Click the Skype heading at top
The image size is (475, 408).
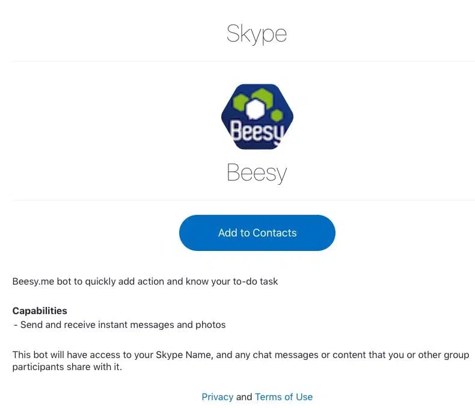[257, 34]
